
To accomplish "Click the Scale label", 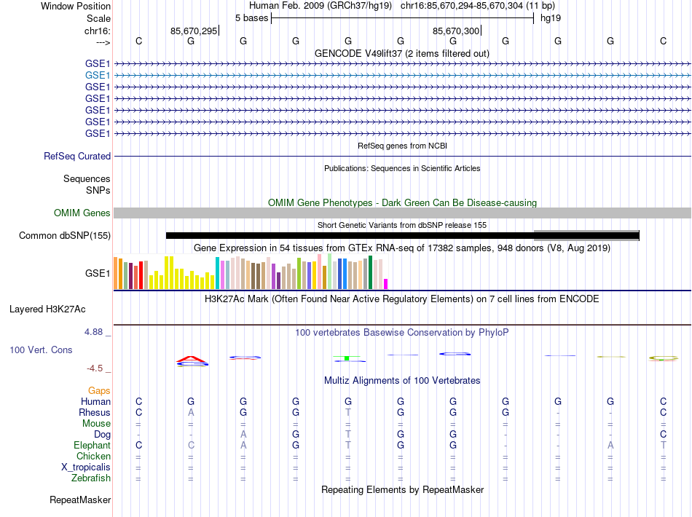I will click(x=99, y=18).
